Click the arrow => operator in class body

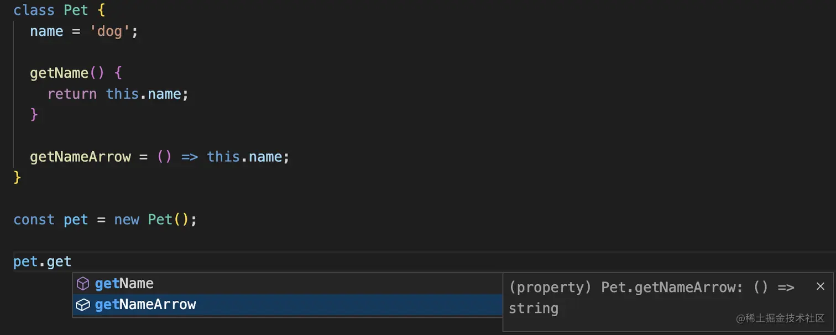[190, 157]
